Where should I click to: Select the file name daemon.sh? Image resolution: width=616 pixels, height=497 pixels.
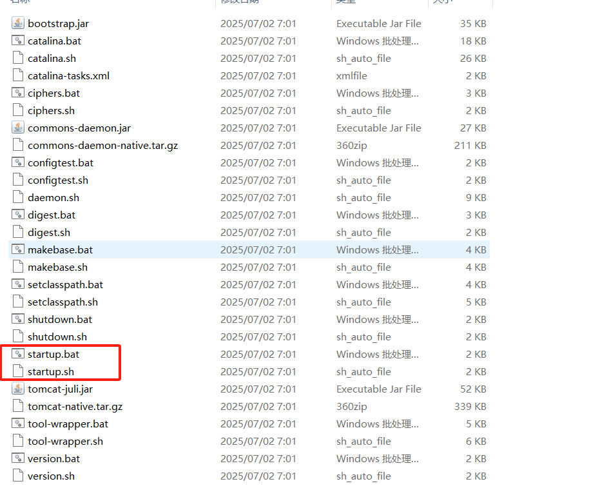(x=53, y=198)
